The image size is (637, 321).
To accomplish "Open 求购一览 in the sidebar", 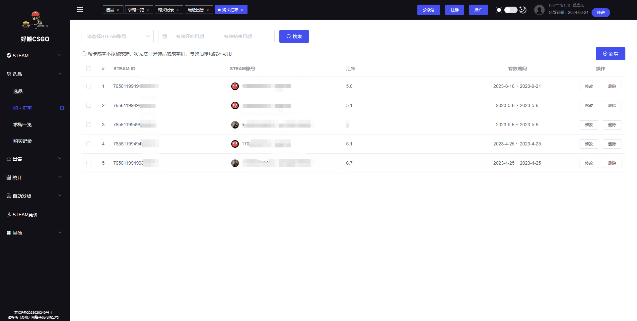I will pos(35,125).
